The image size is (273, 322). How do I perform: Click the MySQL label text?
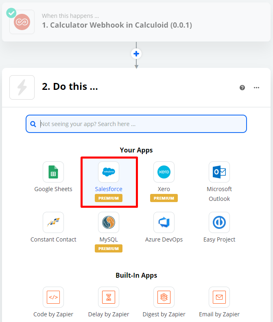coord(109,239)
